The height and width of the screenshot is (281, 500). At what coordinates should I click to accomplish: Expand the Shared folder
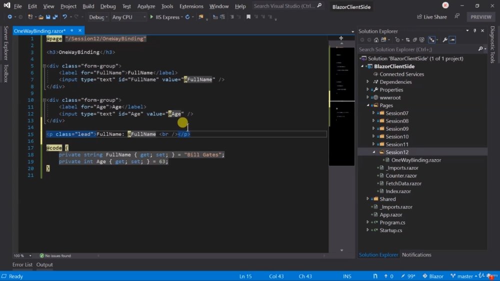click(367, 199)
